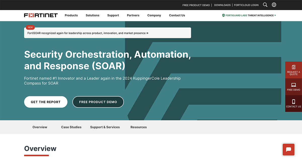Click the FREE PRODUCT DEMO button
Screen dimensions: 302x163
click(x=98, y=102)
